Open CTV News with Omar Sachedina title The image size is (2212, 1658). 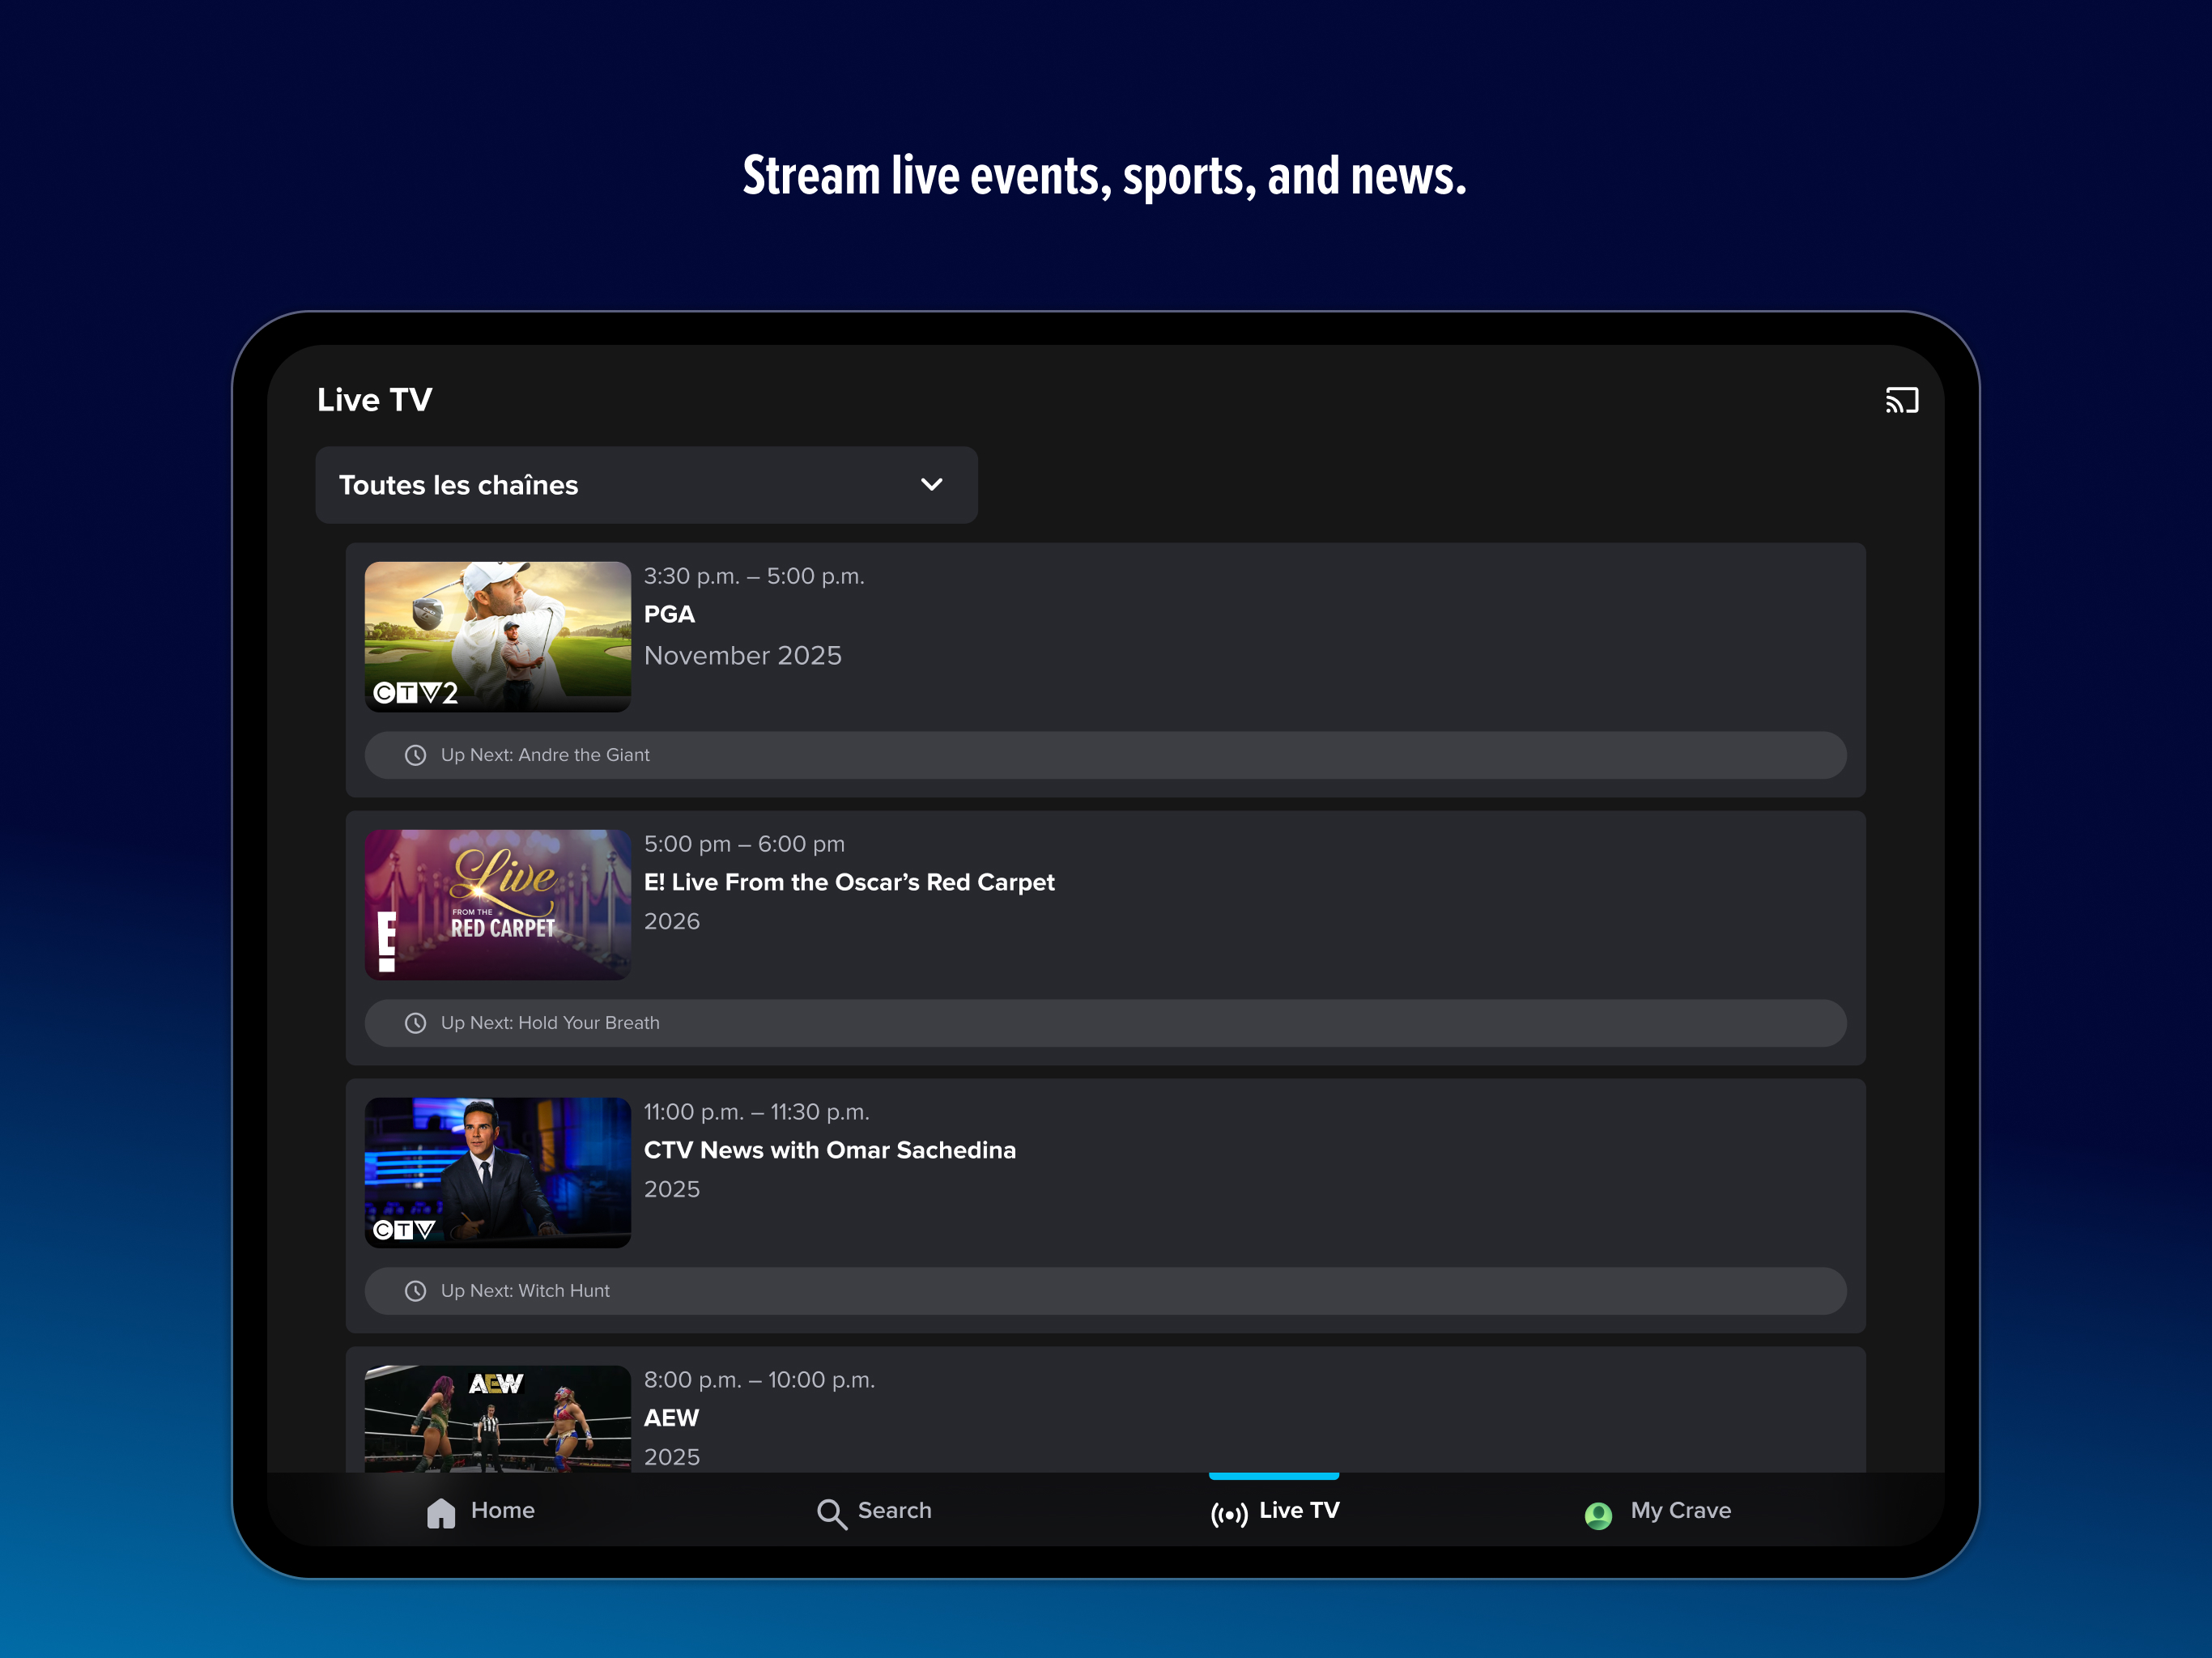point(829,1150)
